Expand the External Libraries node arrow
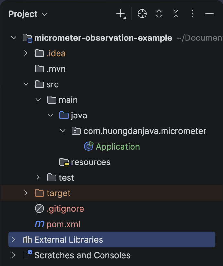Viewport: 223px width, 266px height. pos(13,239)
